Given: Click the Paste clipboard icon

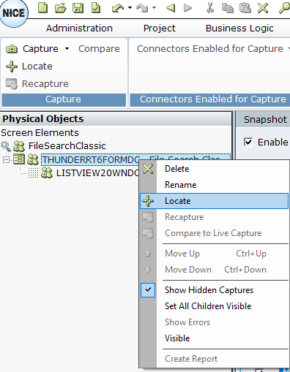Looking at the screenshot, I should [245, 7].
